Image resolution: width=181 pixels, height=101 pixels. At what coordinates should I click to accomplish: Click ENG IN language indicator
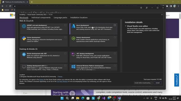tap(156, 98)
